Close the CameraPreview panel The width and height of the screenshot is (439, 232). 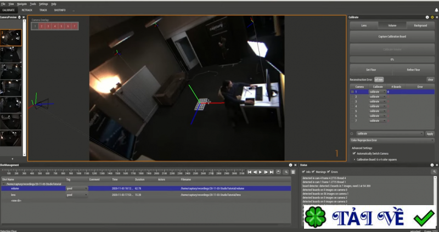[x=23, y=18]
